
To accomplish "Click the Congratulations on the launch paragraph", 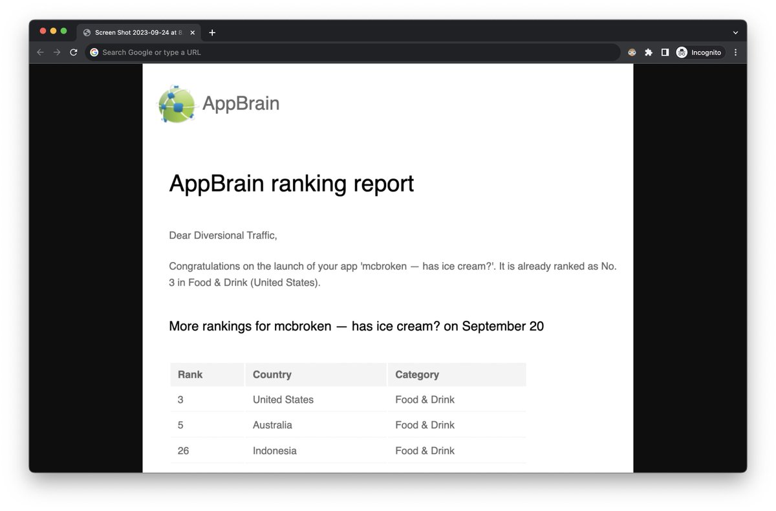I will tap(393, 274).
